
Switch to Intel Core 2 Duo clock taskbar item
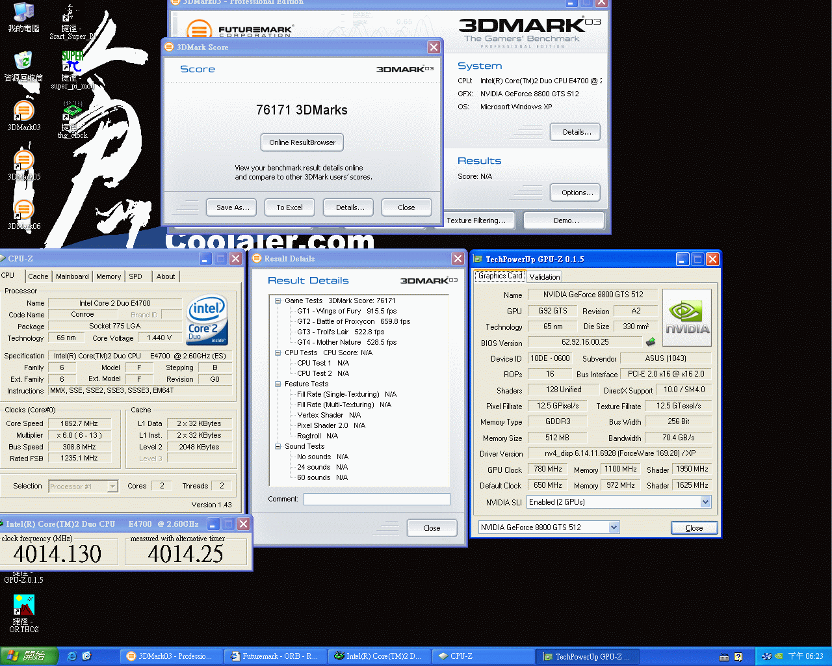click(x=380, y=656)
